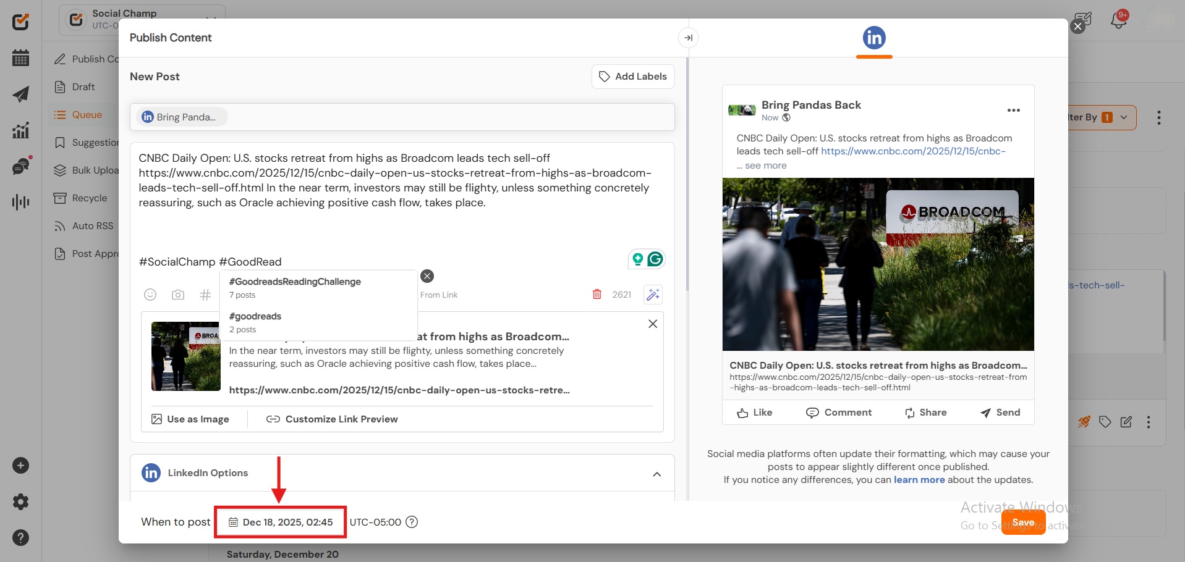1185x562 pixels.
Task: Select the #goodreads hashtag suggestion
Action: point(255,316)
